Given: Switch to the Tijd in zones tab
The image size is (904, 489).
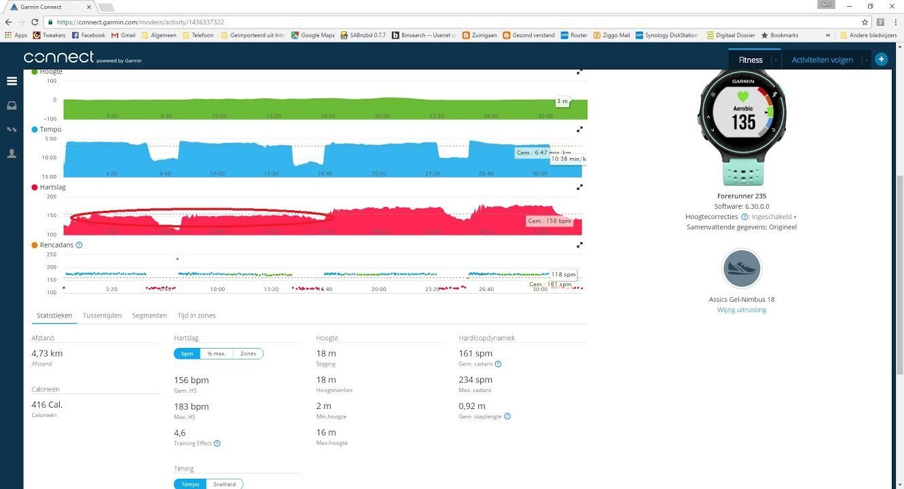Looking at the screenshot, I should click(196, 315).
